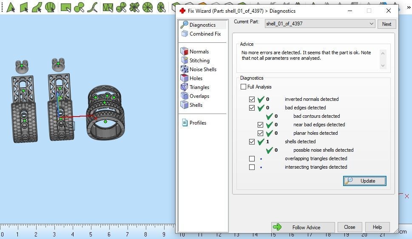Select the Mark Plane tool
This screenshot has width=412, height=239.
[24, 7]
